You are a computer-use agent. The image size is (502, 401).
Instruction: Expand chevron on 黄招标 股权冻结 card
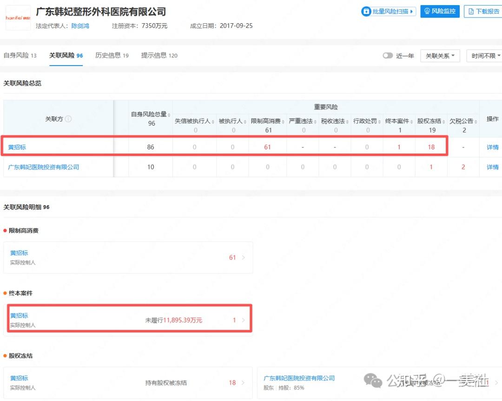pyautogui.click(x=243, y=383)
